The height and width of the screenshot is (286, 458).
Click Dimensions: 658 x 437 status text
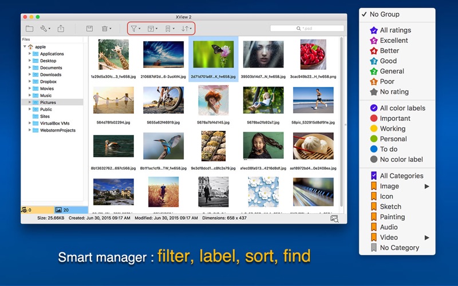point(224,218)
